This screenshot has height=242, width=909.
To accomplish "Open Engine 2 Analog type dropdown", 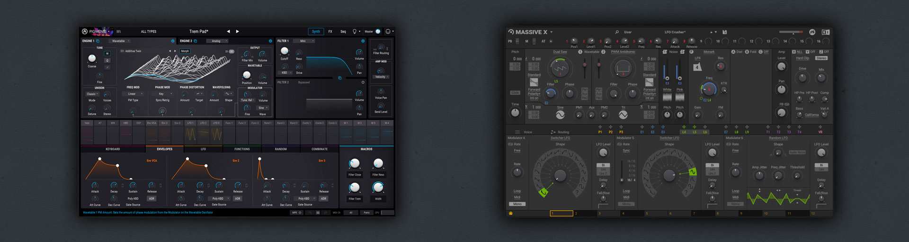I will [218, 41].
